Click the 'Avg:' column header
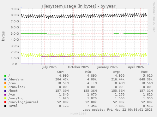 click(x=117, y=72)
